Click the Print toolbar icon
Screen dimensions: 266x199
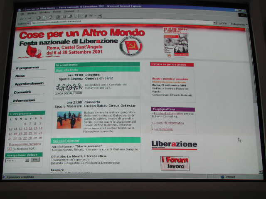tap(86, 16)
